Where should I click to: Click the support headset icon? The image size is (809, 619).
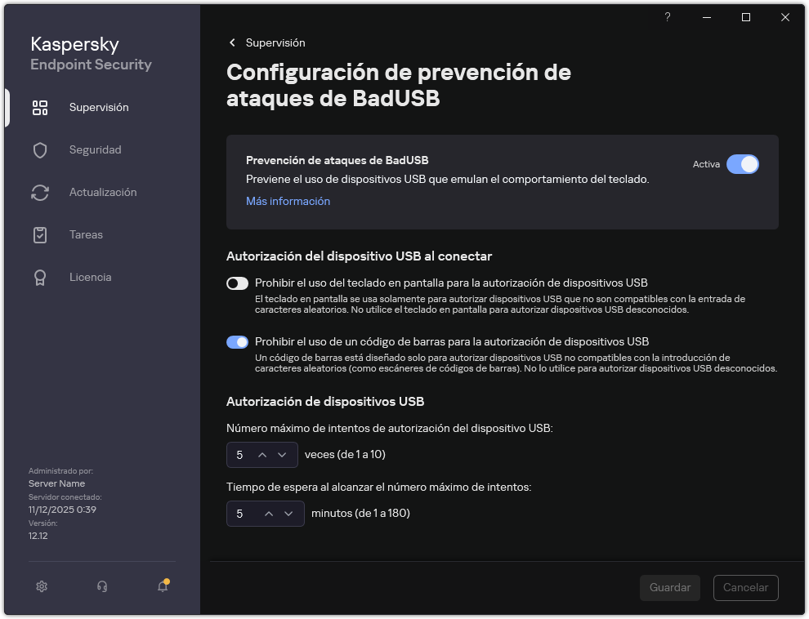(102, 586)
